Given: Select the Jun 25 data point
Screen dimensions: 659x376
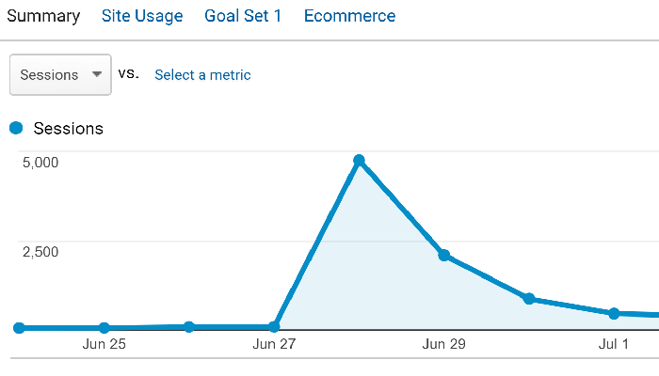Looking at the screenshot, I should coord(104,328).
